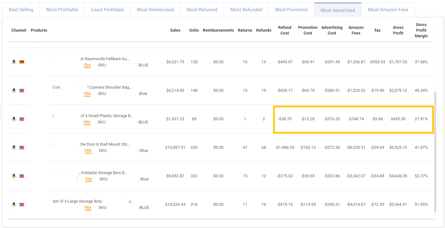The height and width of the screenshot is (228, 445).
Task: Click the table's vertical scrollbar
Action: [435, 152]
